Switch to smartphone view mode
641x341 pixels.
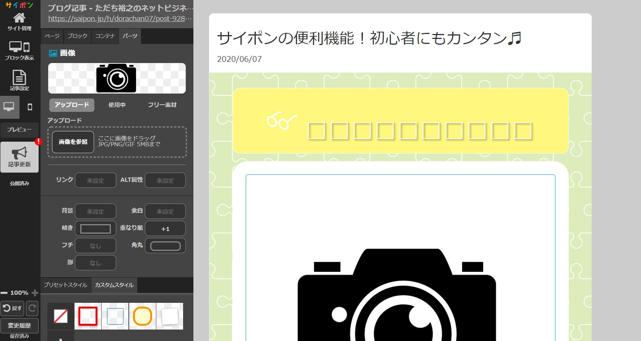(x=30, y=107)
